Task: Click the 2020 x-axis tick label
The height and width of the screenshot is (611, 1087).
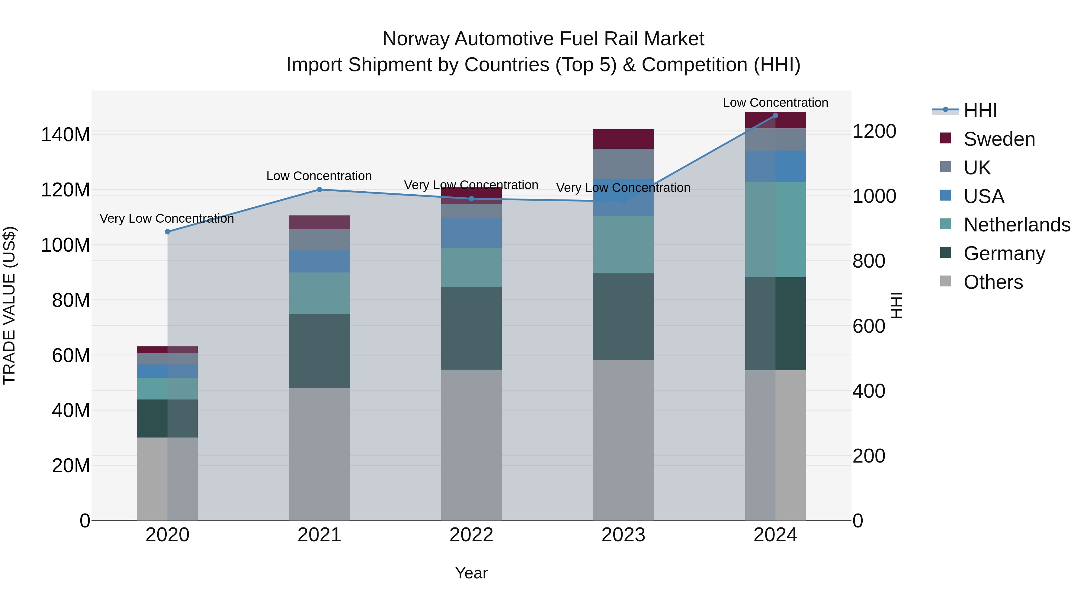Action: click(x=168, y=535)
